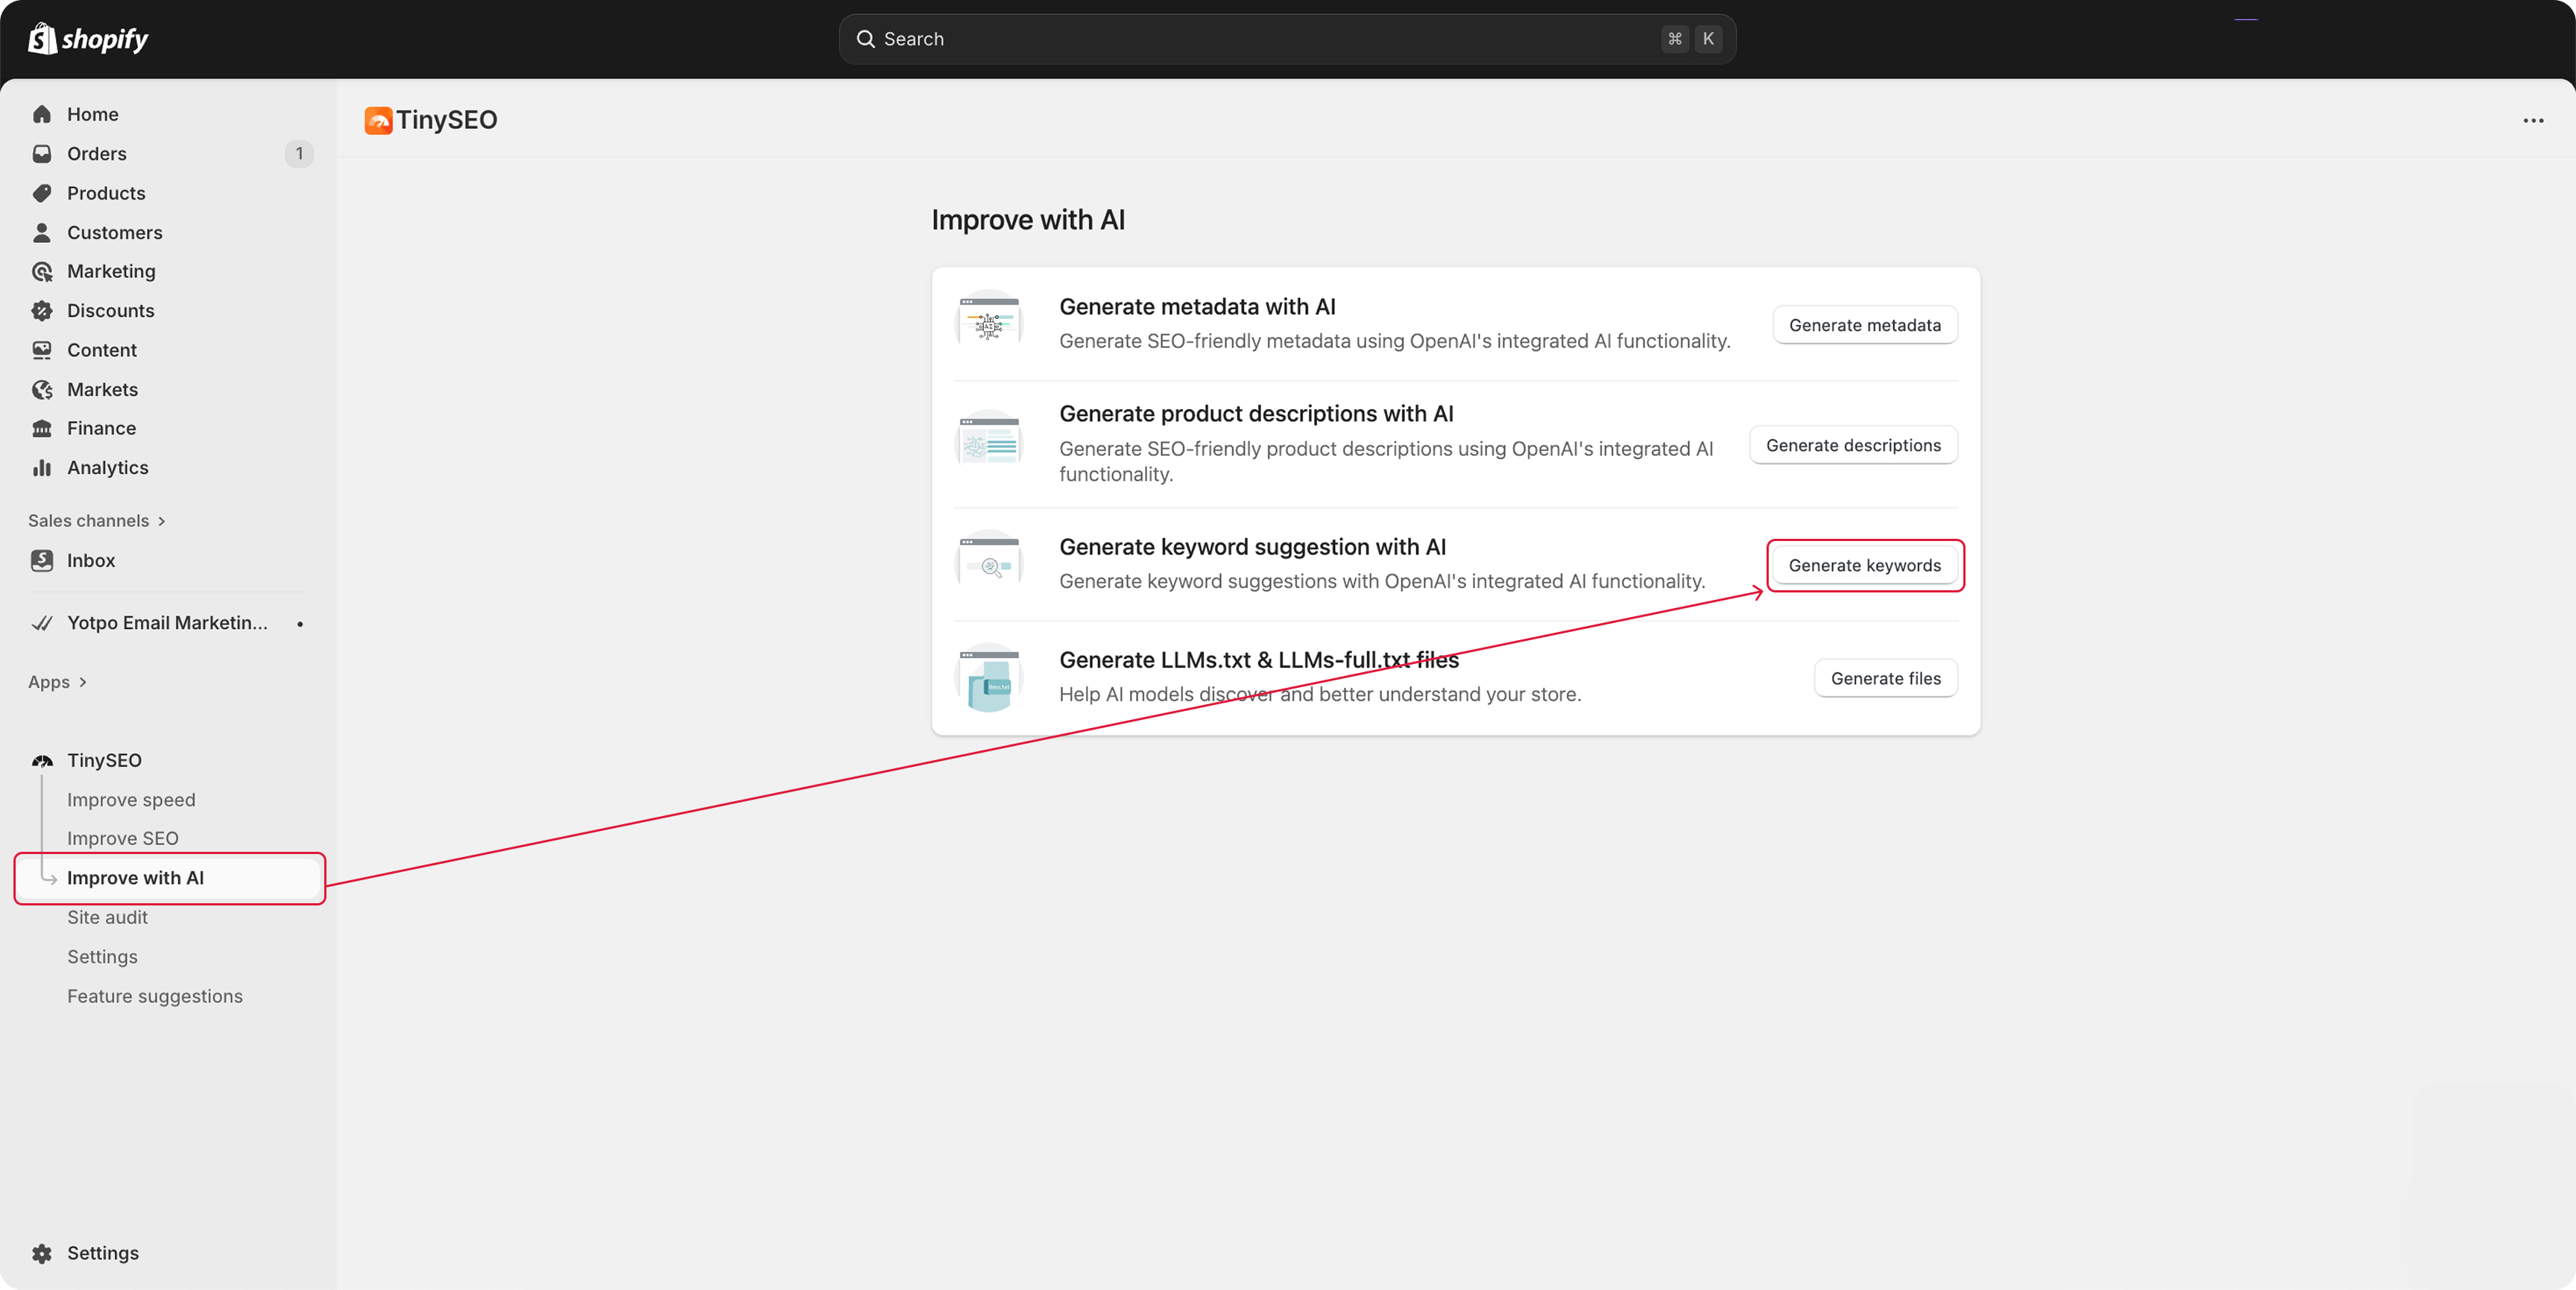This screenshot has height=1290, width=2576.
Task: Select Improve speed in TinySEO menu
Action: [131, 799]
